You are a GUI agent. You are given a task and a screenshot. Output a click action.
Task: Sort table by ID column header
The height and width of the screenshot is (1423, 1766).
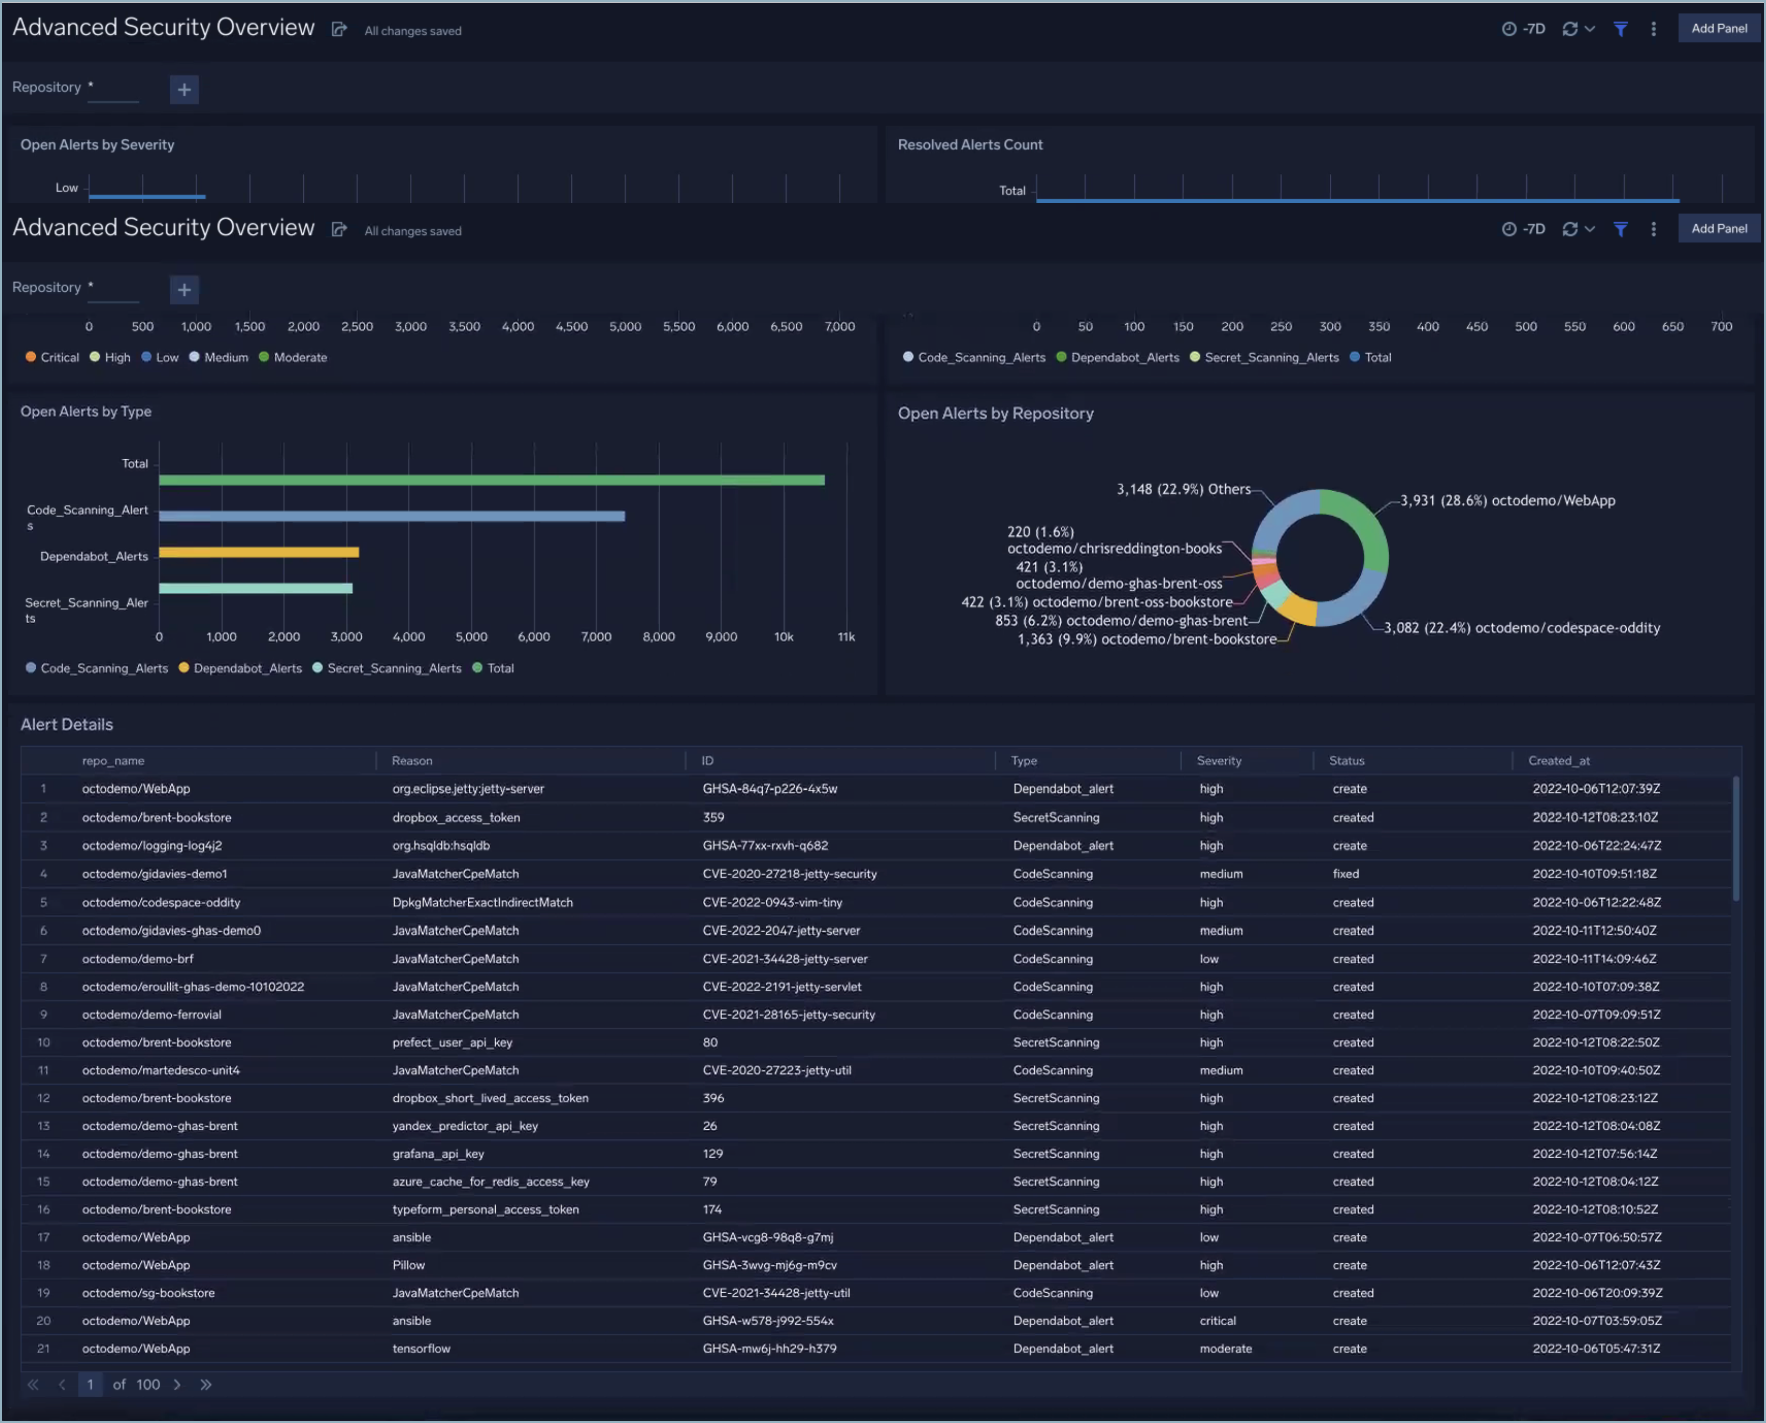coord(707,761)
